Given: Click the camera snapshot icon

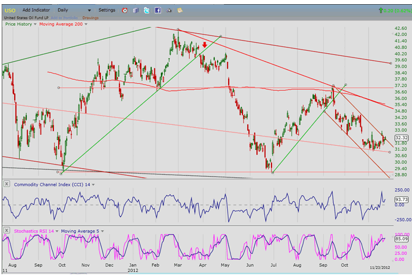Looking at the screenshot, I should [168, 10].
